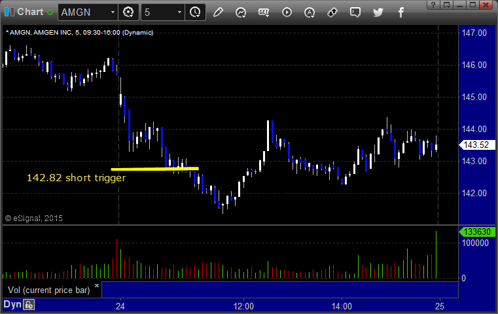
Task: Share the chart on Twitter
Action: [378, 12]
